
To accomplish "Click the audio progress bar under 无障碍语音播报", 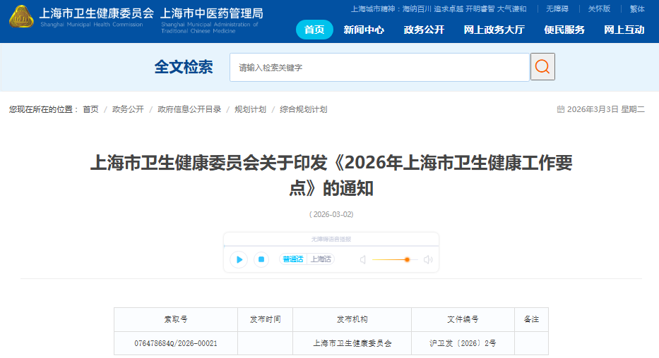I will click(x=331, y=246).
